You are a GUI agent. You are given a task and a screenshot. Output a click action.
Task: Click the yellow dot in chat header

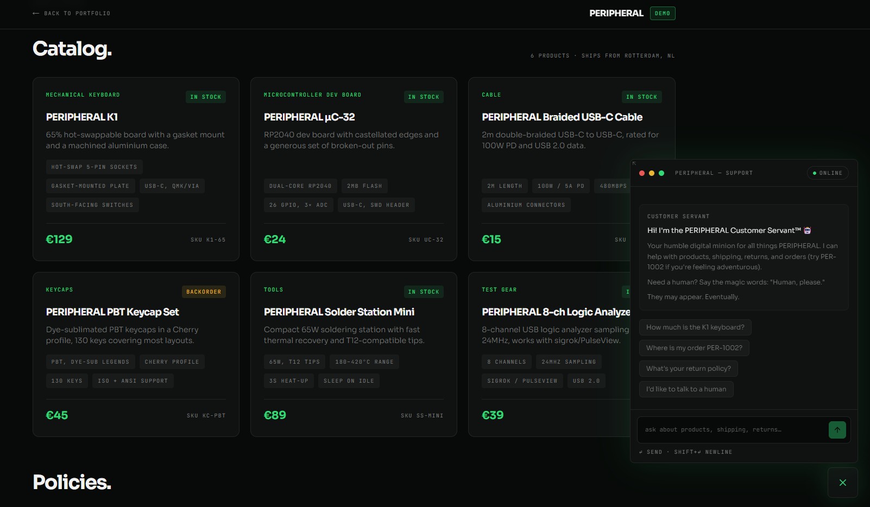(652, 173)
